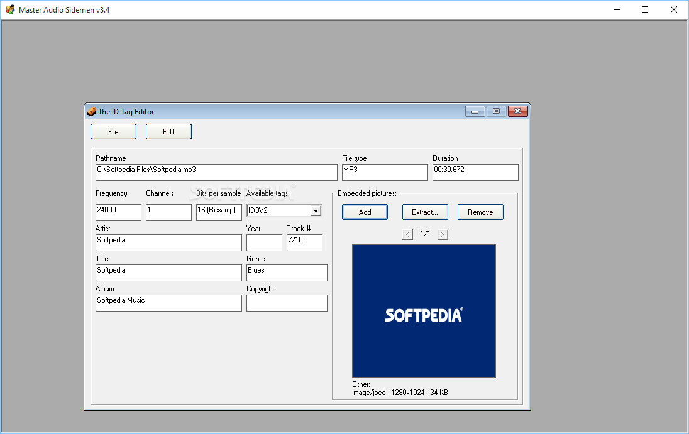
Task: Click the Embedded pictures: group label
Action: point(367,193)
